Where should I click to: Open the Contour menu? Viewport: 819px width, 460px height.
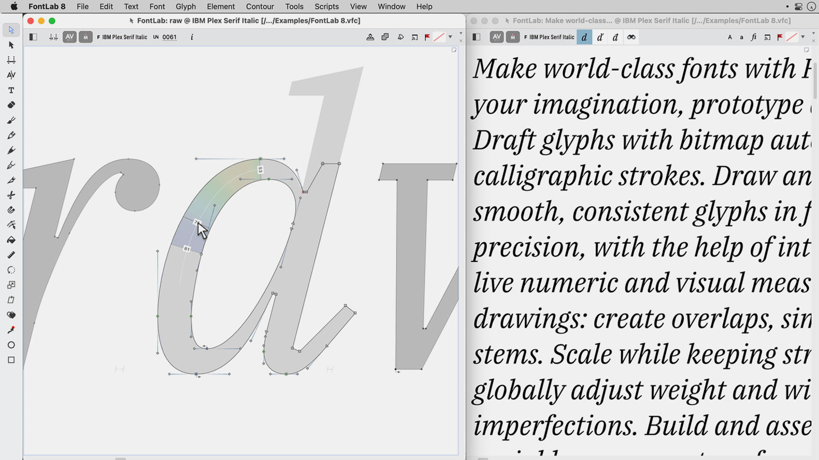[260, 6]
